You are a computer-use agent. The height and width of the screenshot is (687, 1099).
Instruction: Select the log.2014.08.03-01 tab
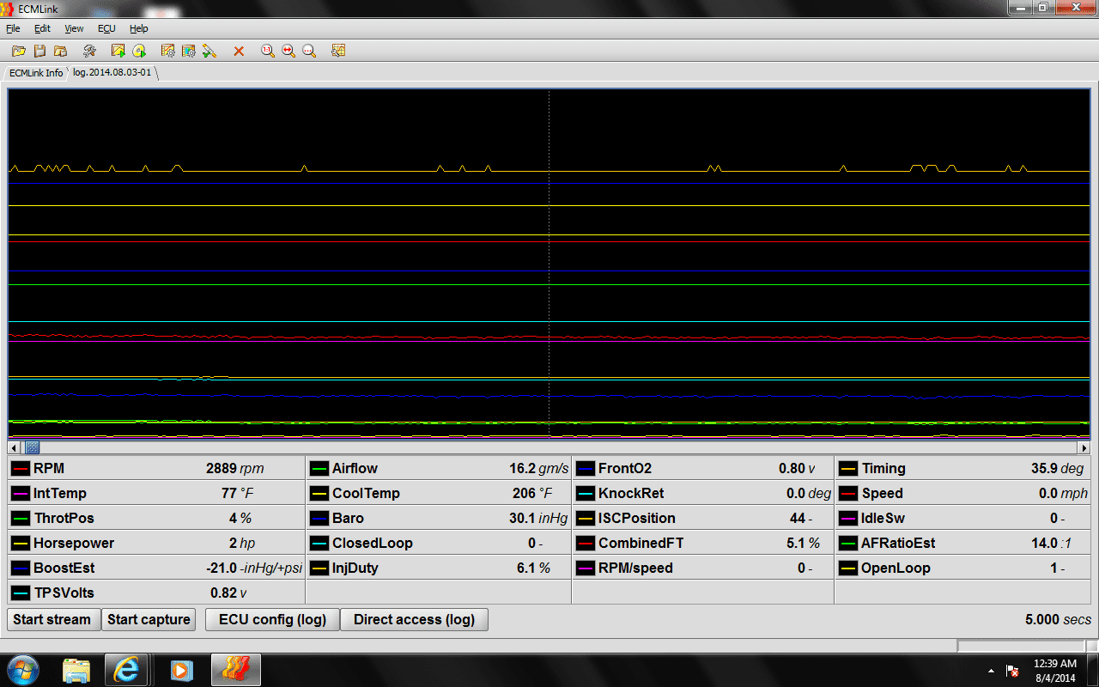point(112,73)
